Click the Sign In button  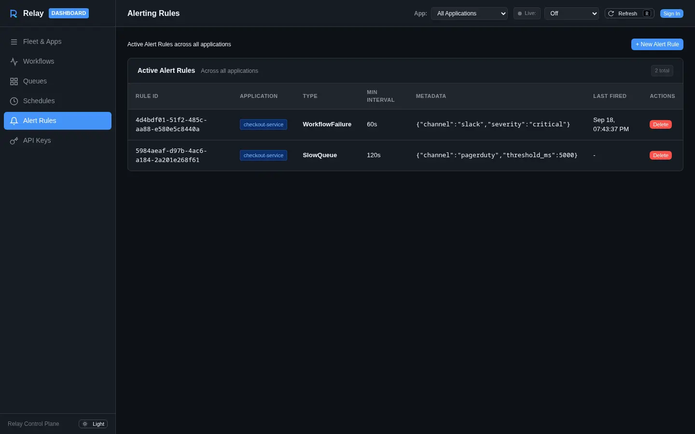click(x=671, y=14)
